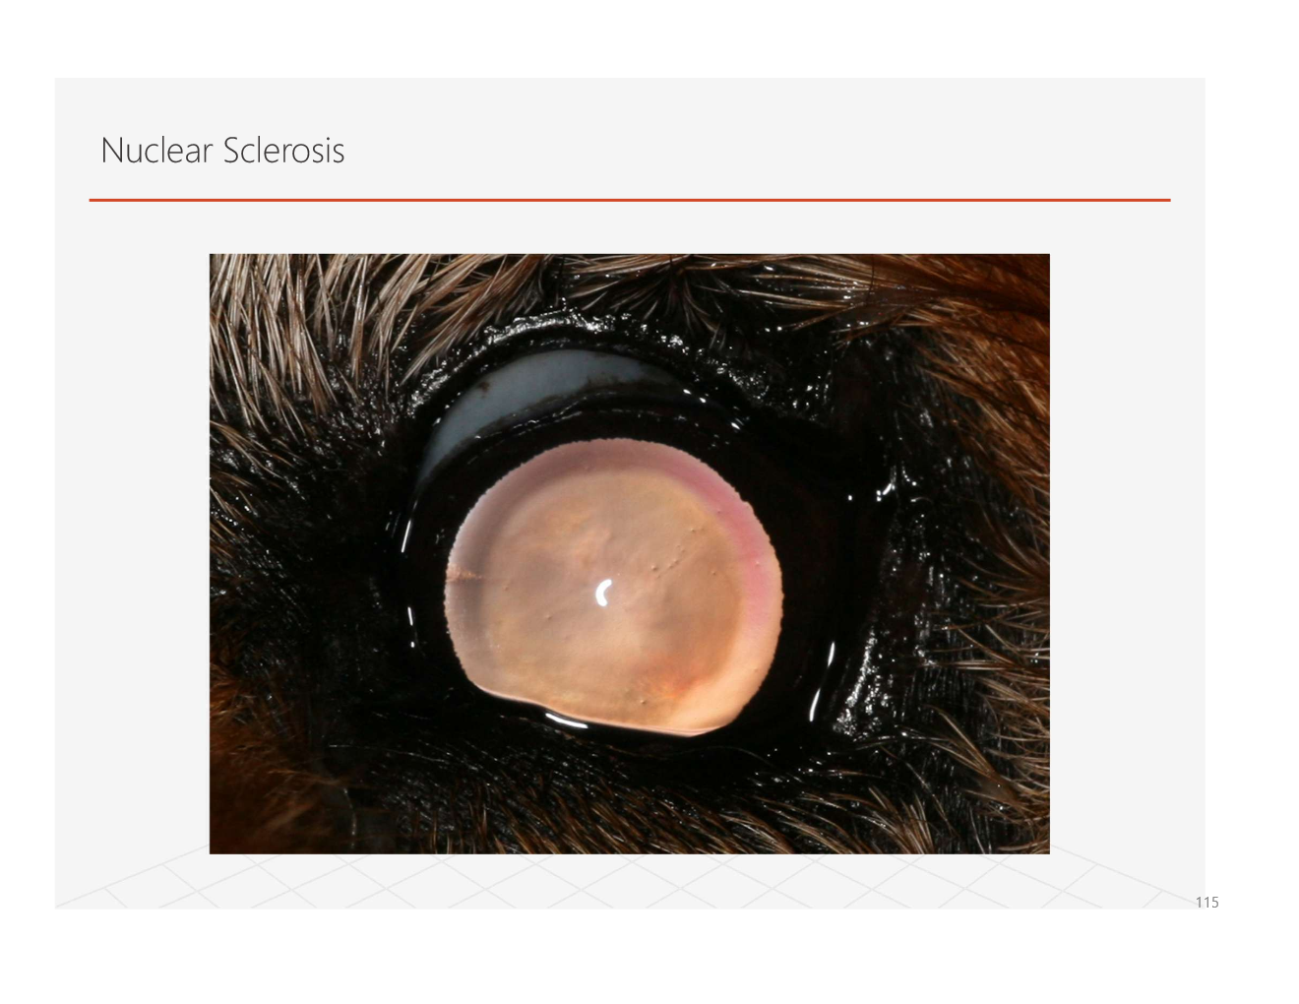Click the orange line below the title
Viewport: 1299px width, 1004px height.
click(630, 200)
